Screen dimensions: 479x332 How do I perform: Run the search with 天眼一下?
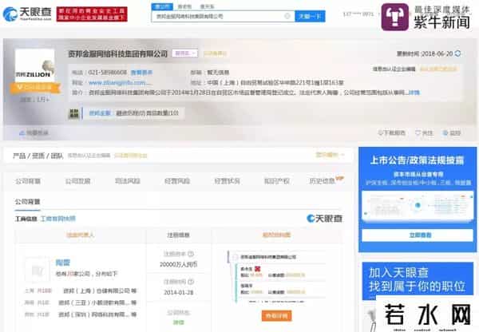point(310,16)
